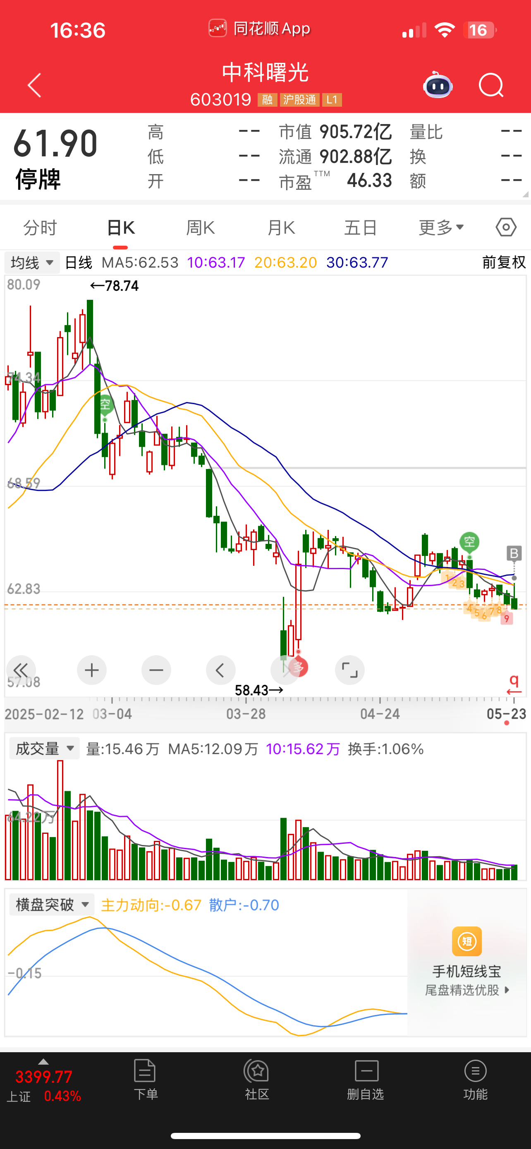Tap the L1 level badge
Screen dimensions: 531x1149
coord(332,99)
